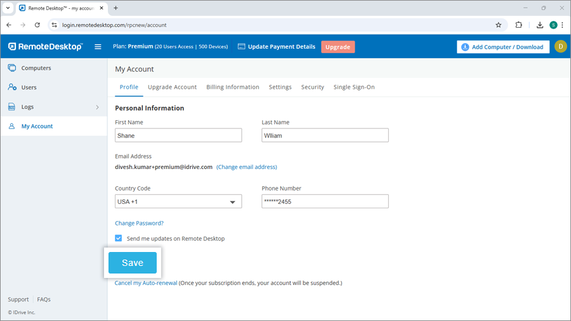Click the Computers monitor icon in sidebar

(x=12, y=68)
